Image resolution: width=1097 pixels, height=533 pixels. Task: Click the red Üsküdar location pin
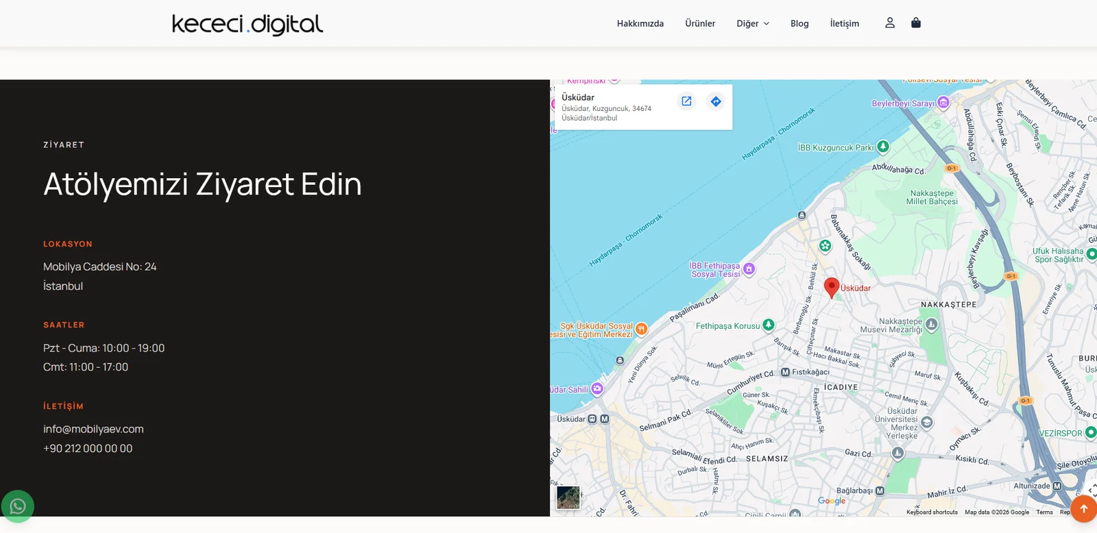pyautogui.click(x=832, y=288)
